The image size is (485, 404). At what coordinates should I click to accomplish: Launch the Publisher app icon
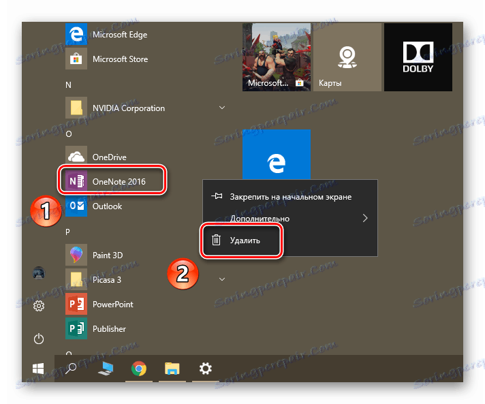(76, 328)
